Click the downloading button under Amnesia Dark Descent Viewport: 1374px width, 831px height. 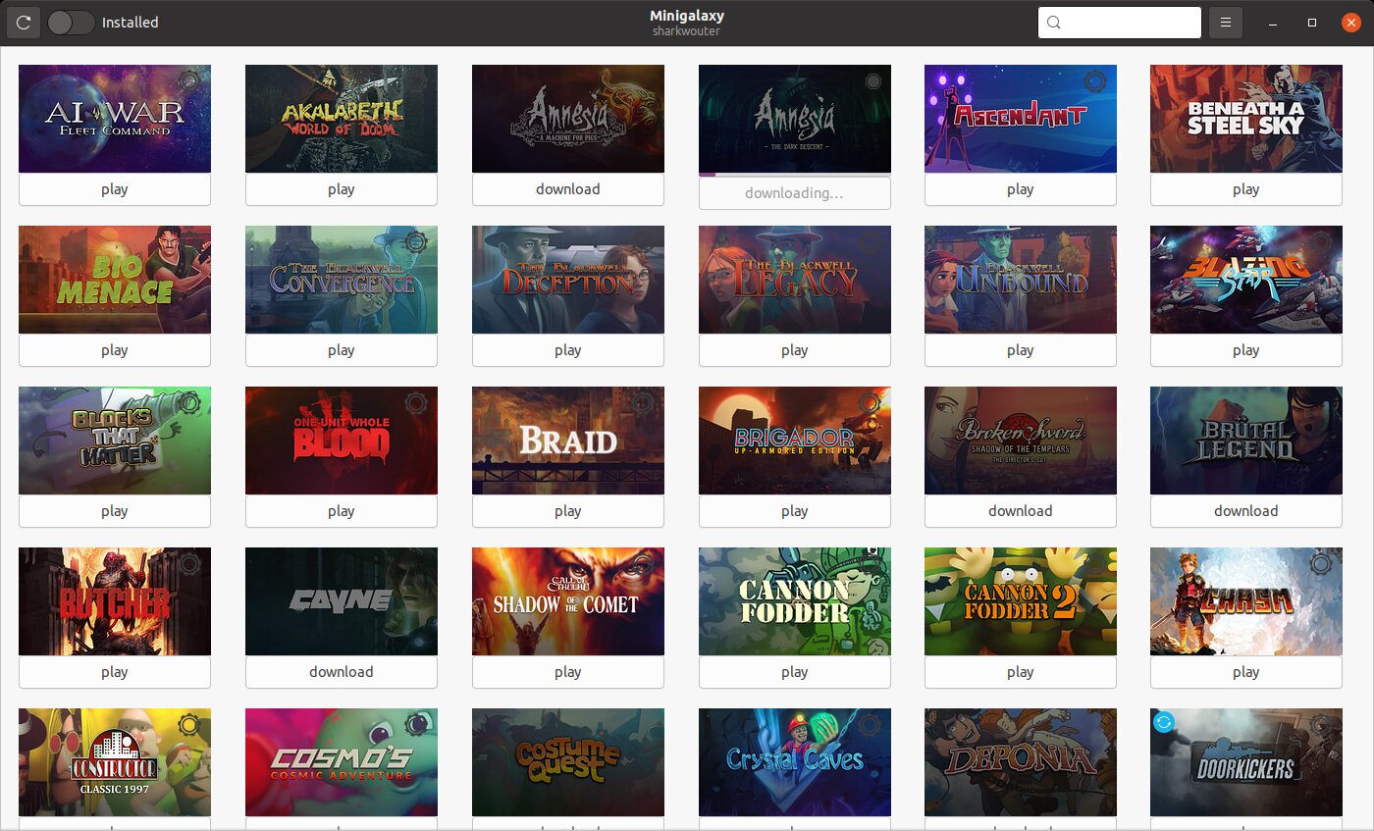click(x=795, y=193)
